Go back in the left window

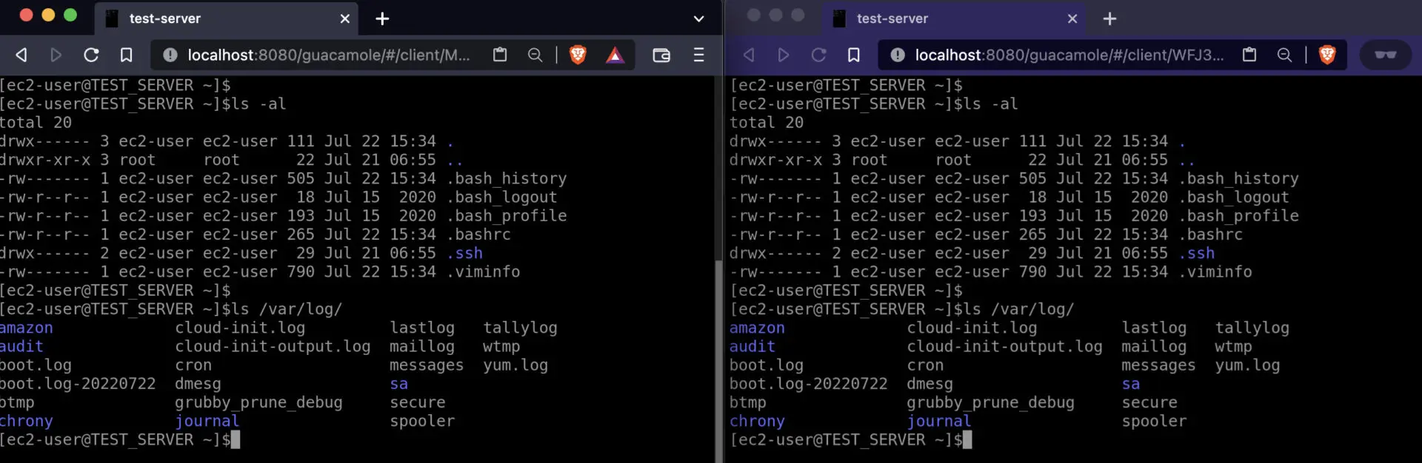(21, 55)
